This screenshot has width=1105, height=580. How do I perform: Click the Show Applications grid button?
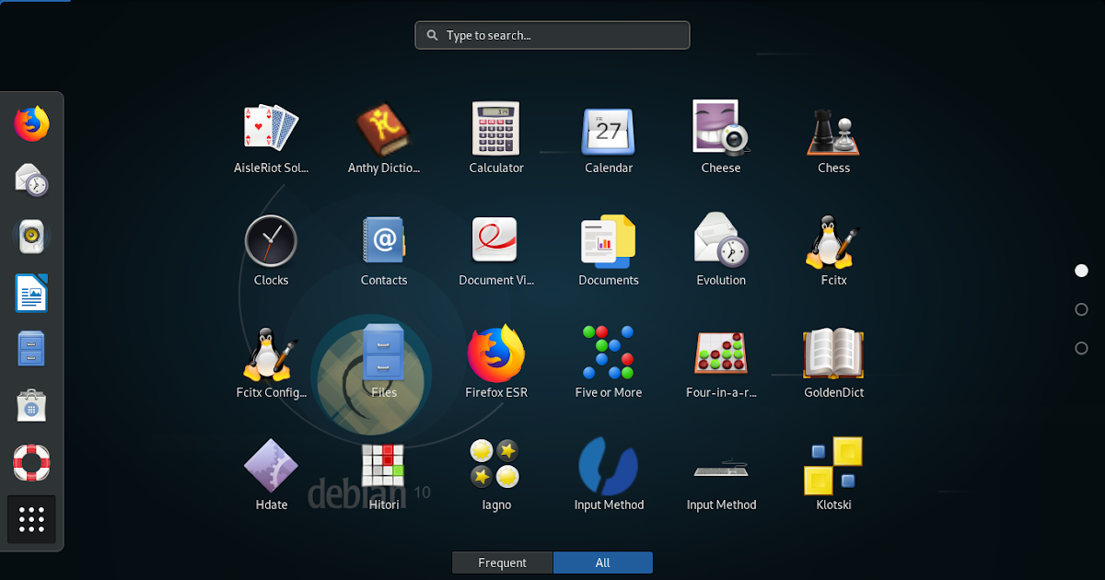click(32, 519)
